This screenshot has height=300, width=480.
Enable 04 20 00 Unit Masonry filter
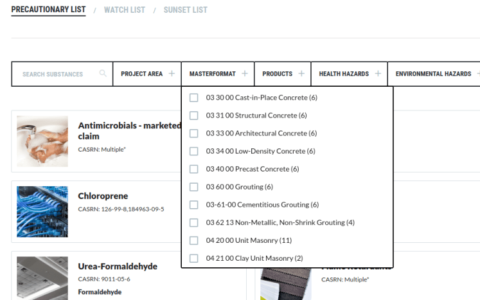[x=194, y=240]
